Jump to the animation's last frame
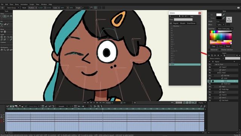Screen dimensions: 241x136 pos(104,102)
